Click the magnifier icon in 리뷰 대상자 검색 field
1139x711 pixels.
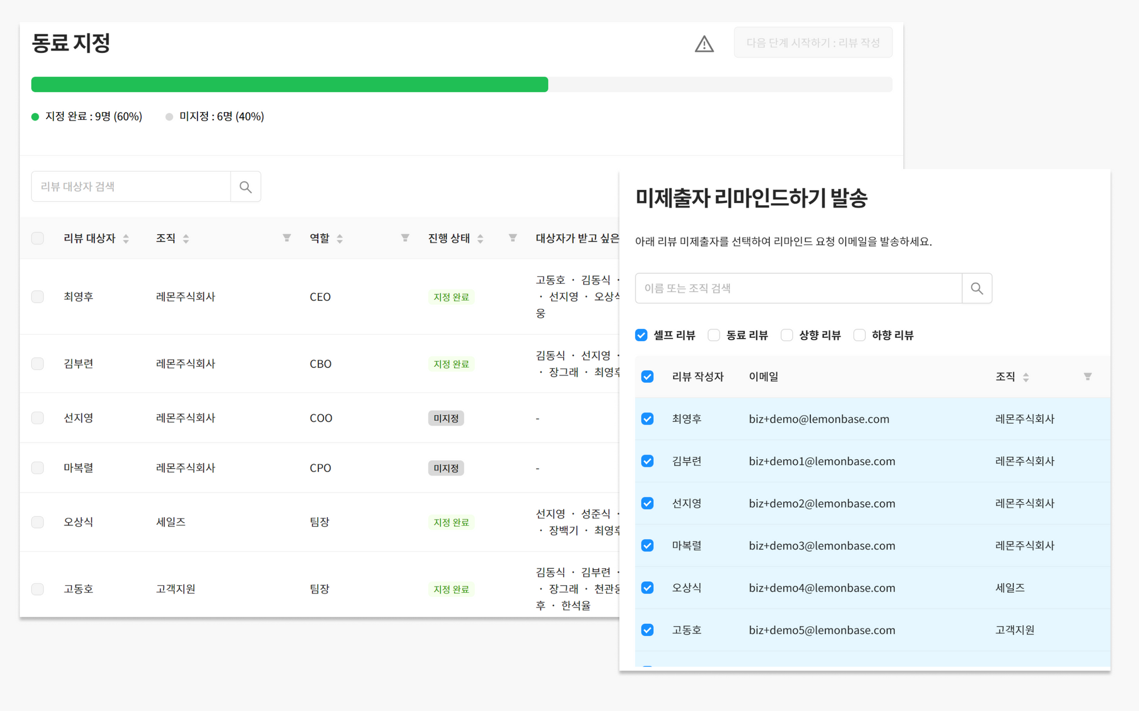pyautogui.click(x=245, y=186)
